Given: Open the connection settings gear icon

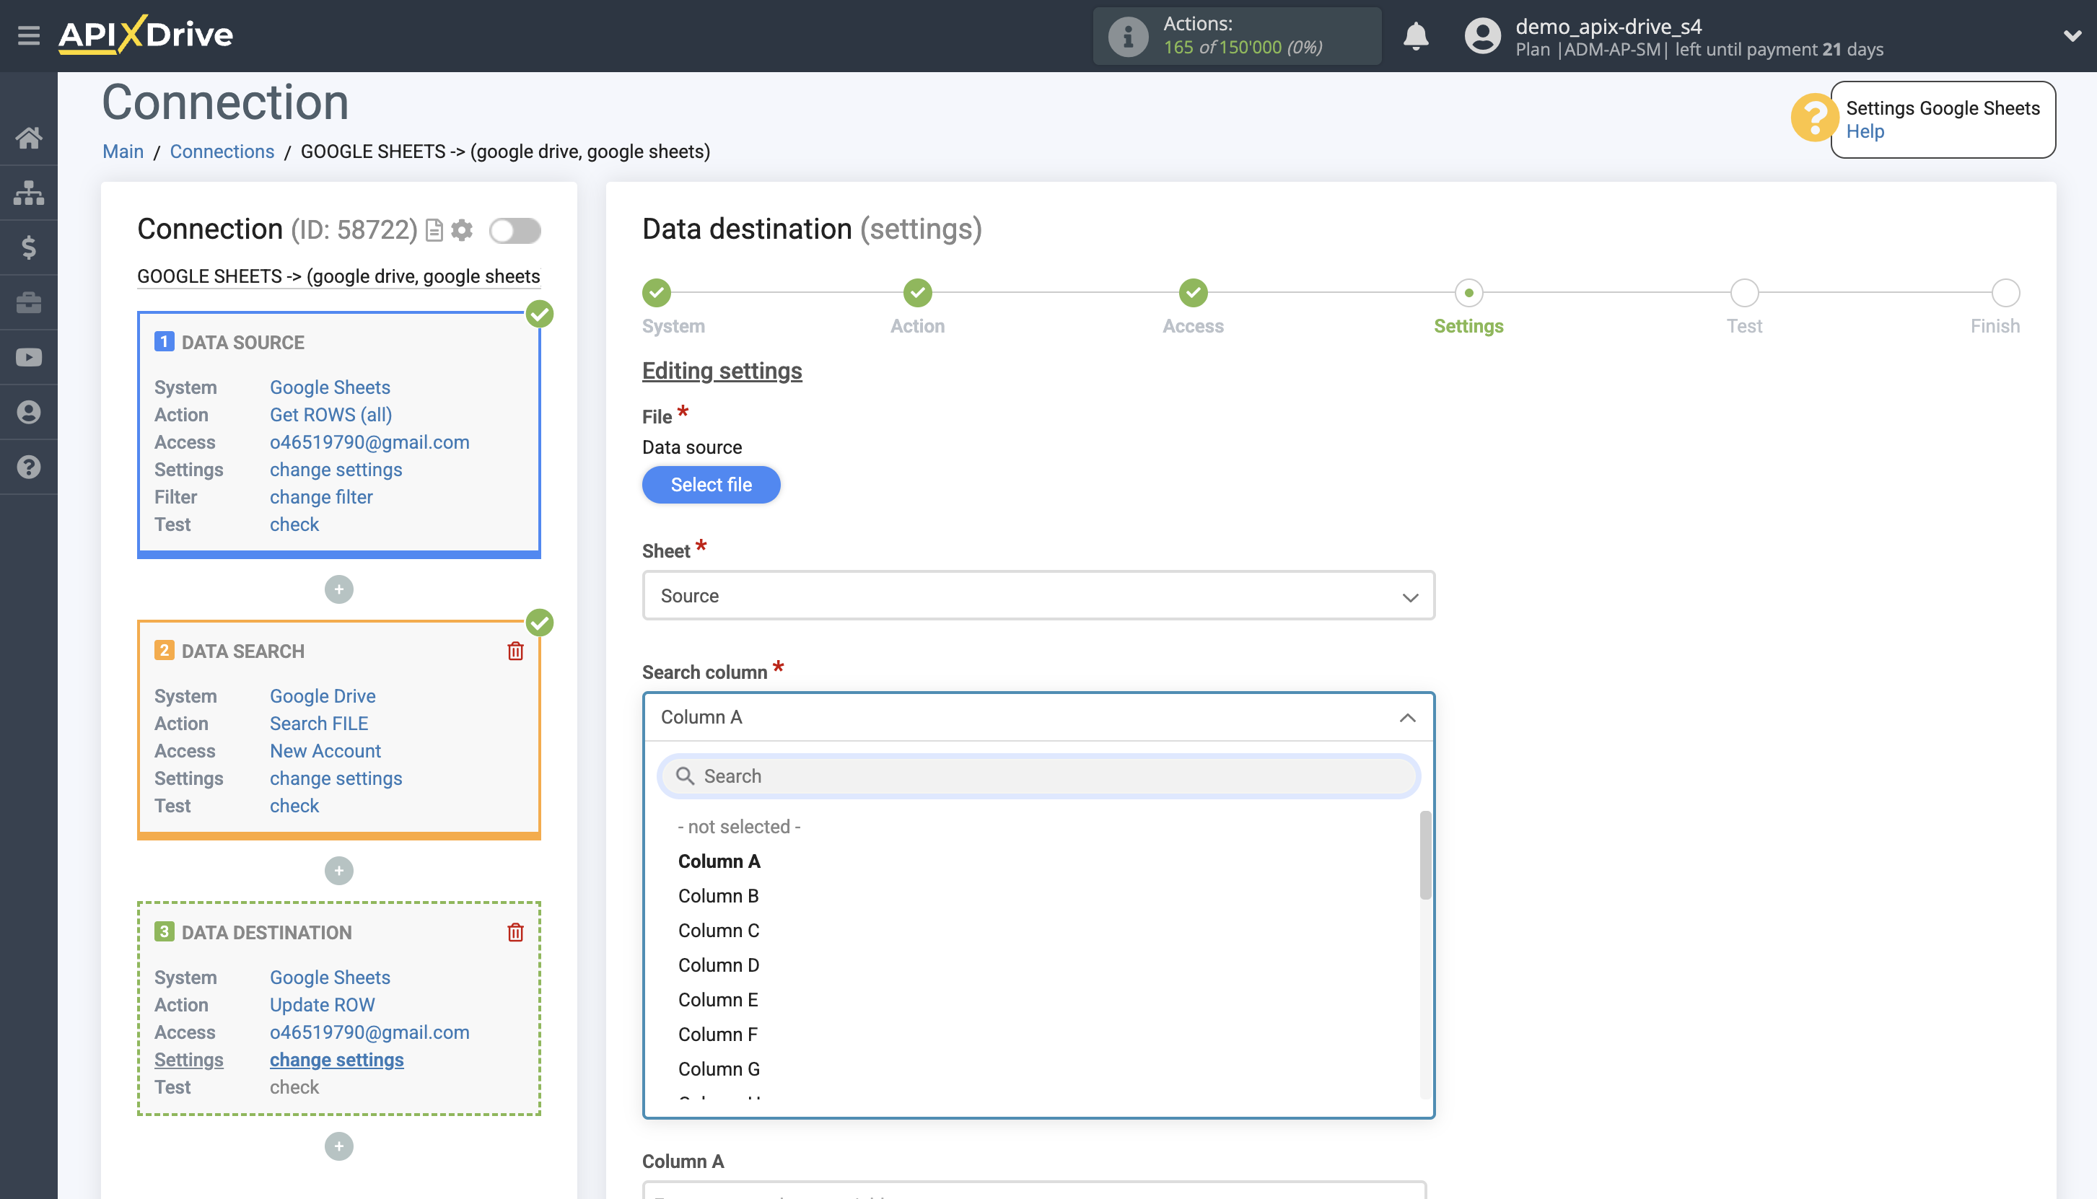Looking at the screenshot, I should 462,229.
